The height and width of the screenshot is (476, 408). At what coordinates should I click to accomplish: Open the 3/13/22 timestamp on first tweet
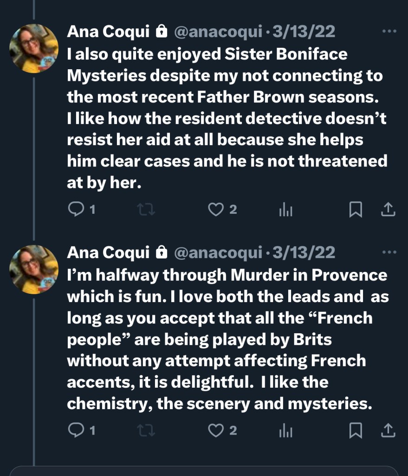click(x=304, y=31)
